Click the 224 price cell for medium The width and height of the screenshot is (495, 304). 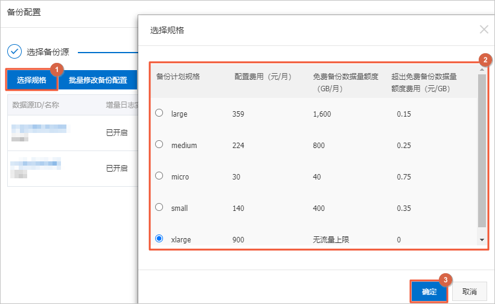click(238, 146)
